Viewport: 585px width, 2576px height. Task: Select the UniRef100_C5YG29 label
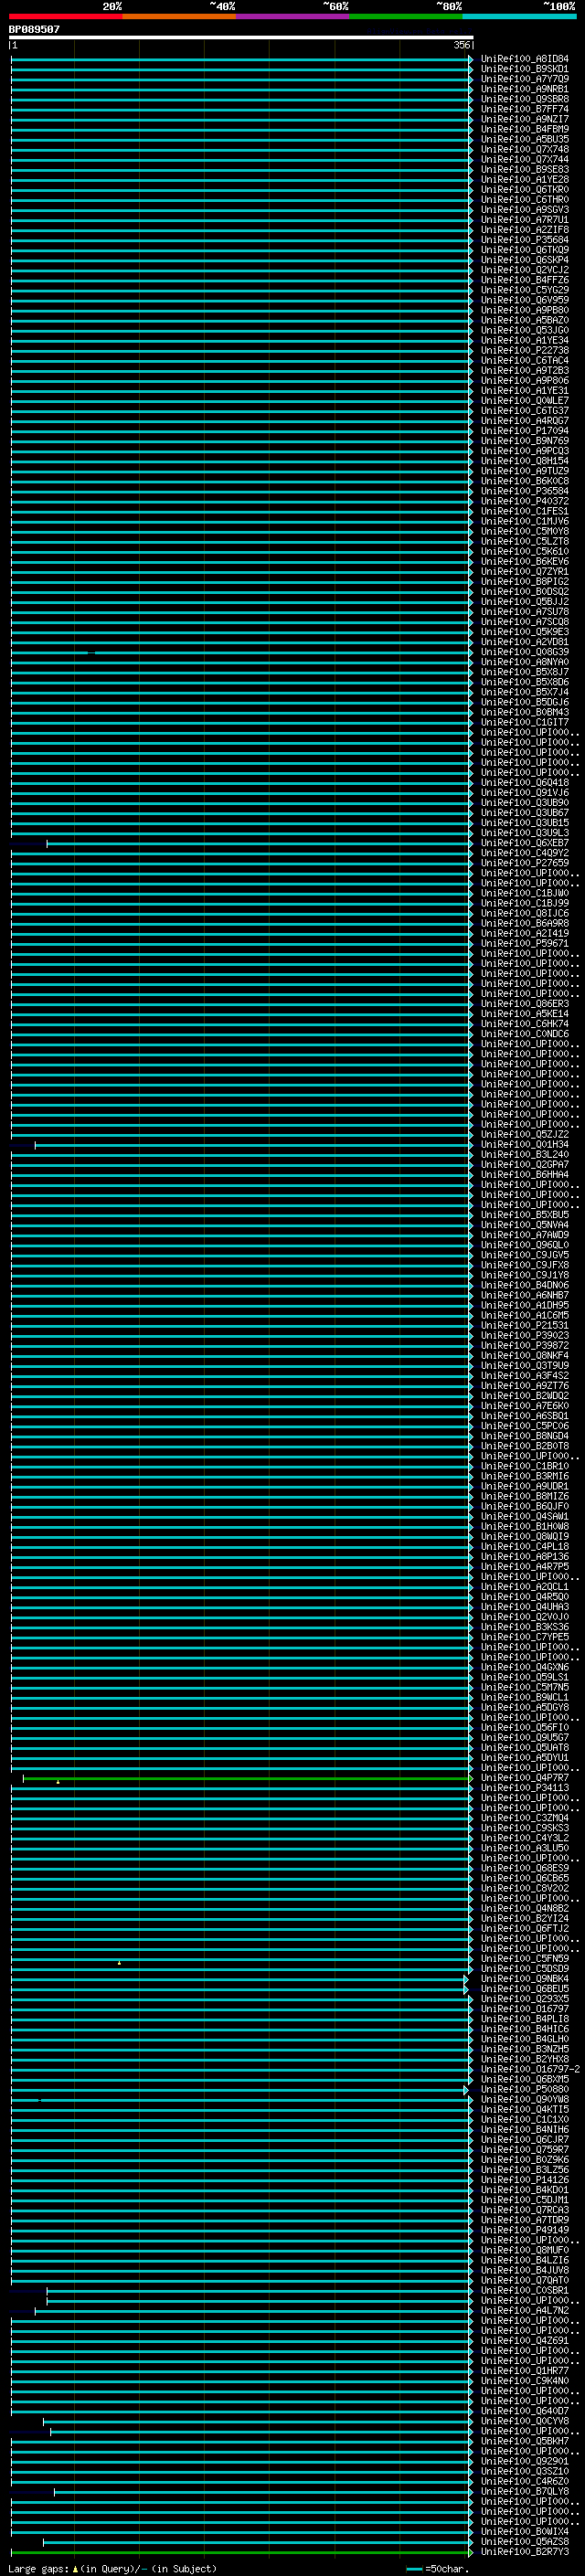pos(524,290)
